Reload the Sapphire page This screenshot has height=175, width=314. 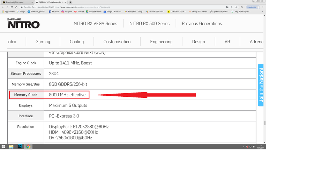[12, 7]
